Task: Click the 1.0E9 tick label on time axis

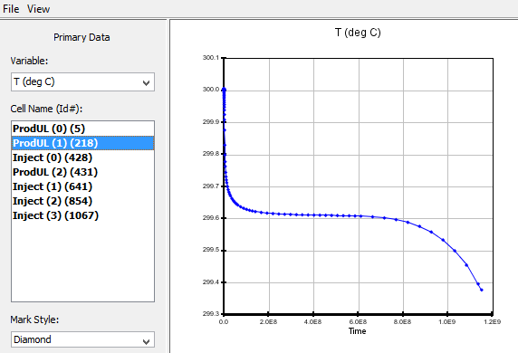Action: [447, 321]
